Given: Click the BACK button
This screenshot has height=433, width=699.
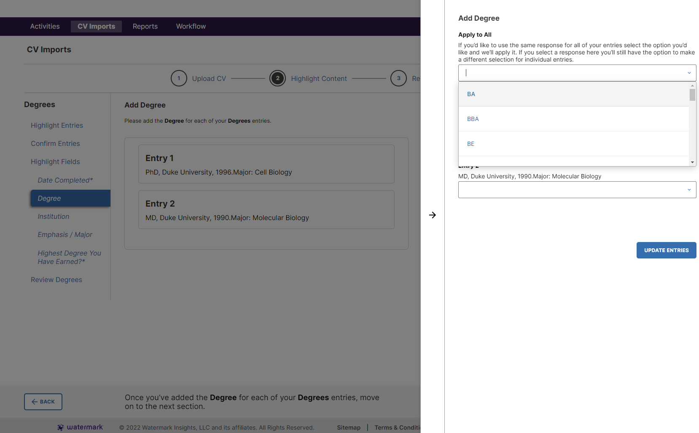Looking at the screenshot, I should [43, 401].
